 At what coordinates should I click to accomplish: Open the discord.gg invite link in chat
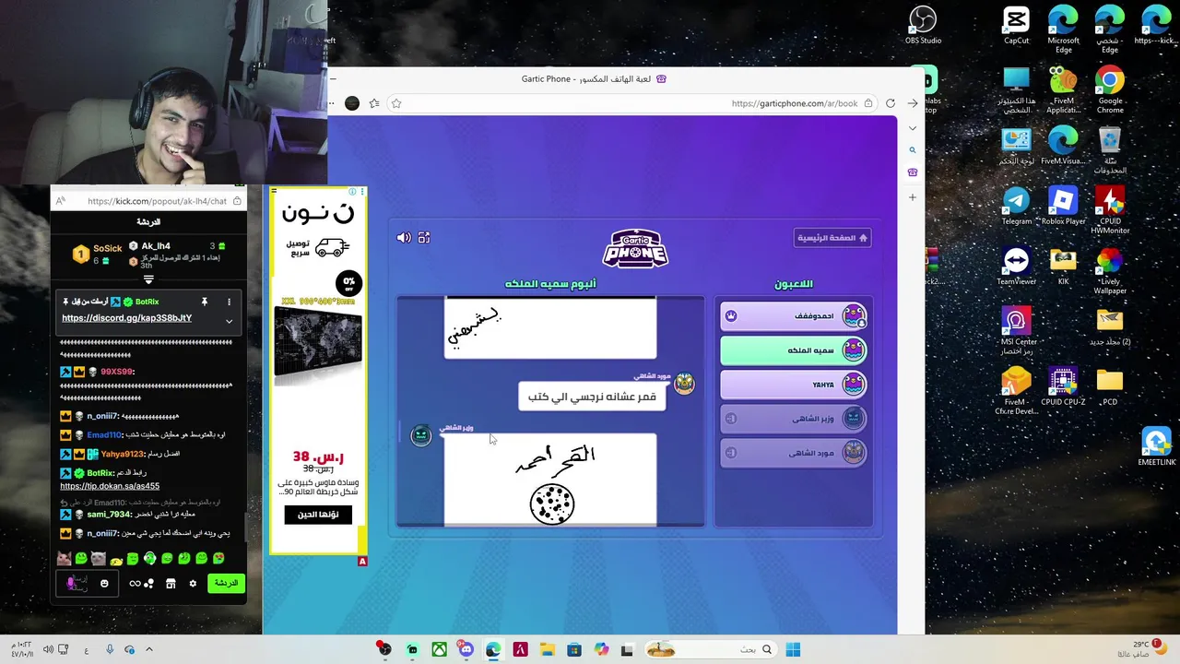[127, 318]
